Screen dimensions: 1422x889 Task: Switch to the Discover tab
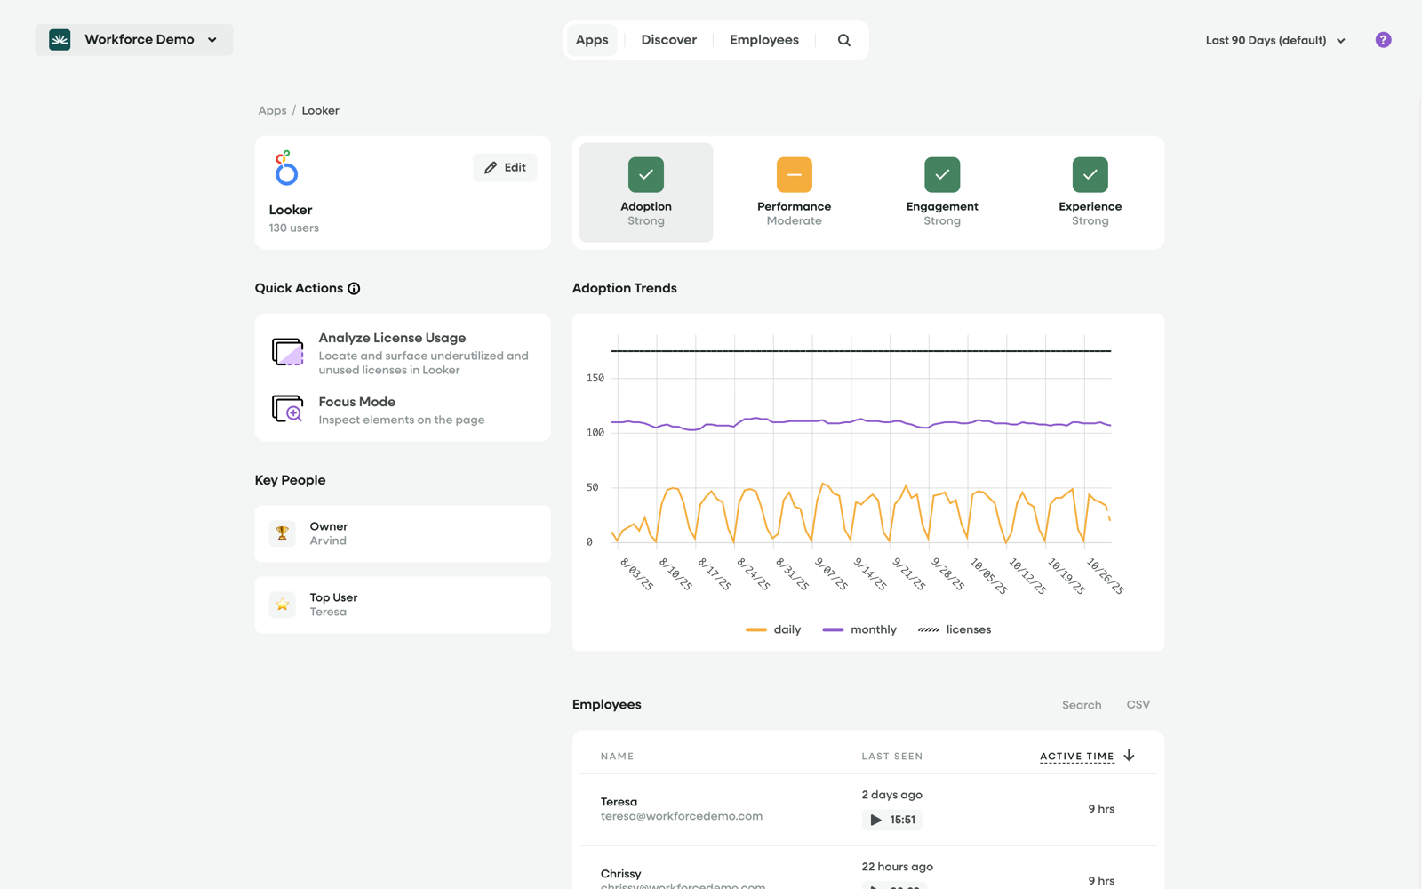coord(668,39)
